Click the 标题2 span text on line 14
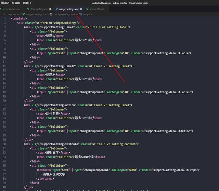 (x=50, y=75)
